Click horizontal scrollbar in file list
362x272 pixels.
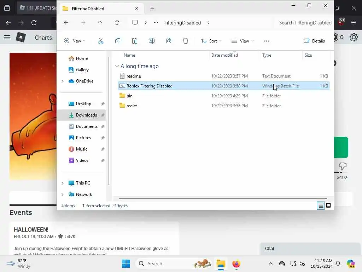(x=223, y=198)
